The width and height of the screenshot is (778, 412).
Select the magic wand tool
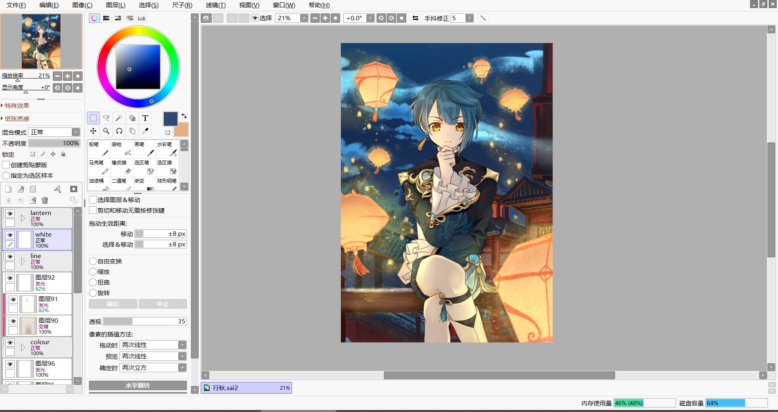(119, 118)
